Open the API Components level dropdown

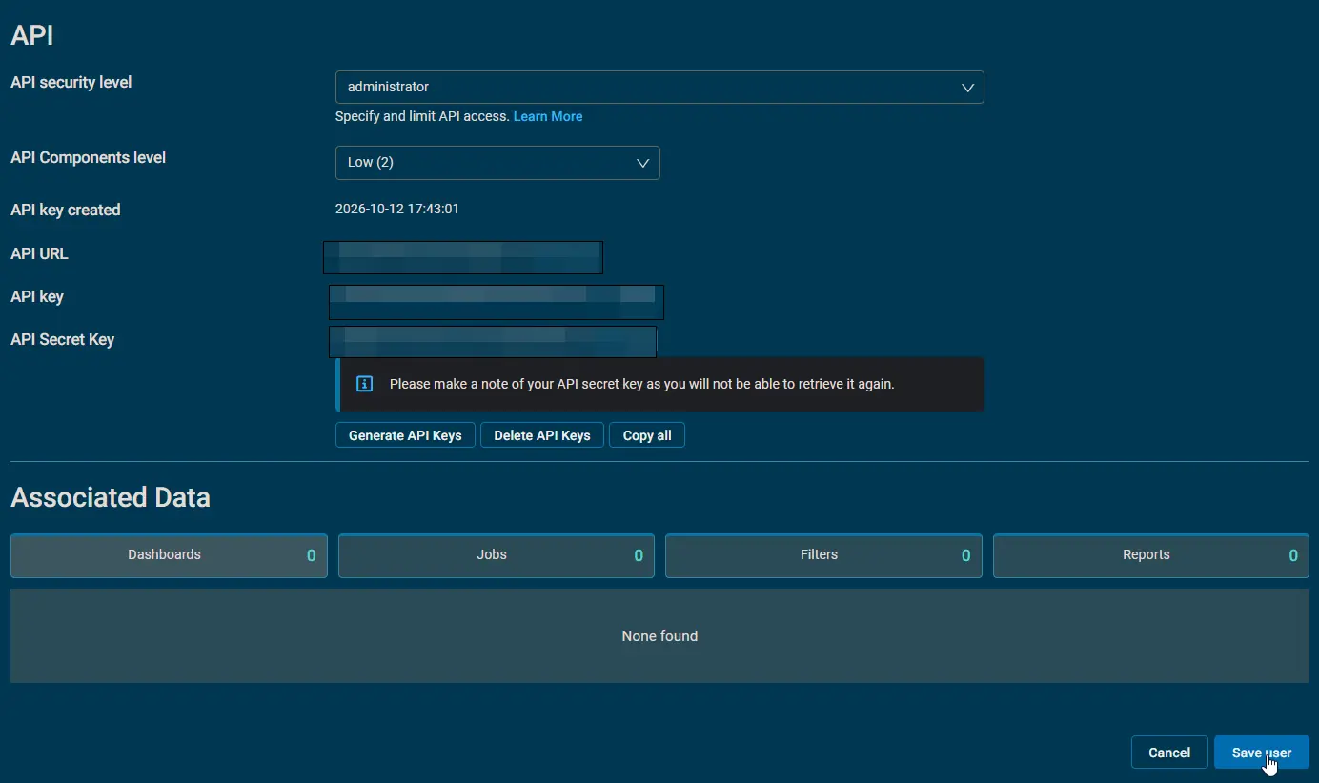(x=497, y=162)
